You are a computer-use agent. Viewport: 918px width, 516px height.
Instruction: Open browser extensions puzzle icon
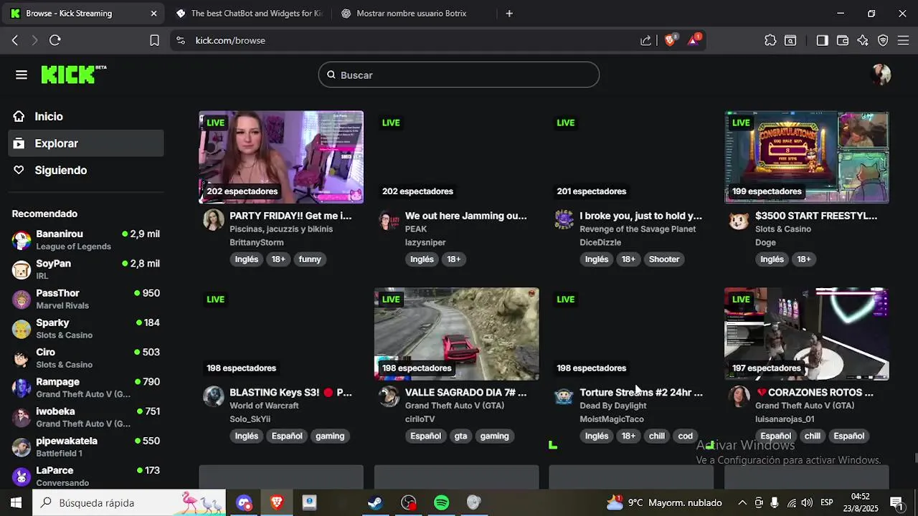(x=770, y=41)
